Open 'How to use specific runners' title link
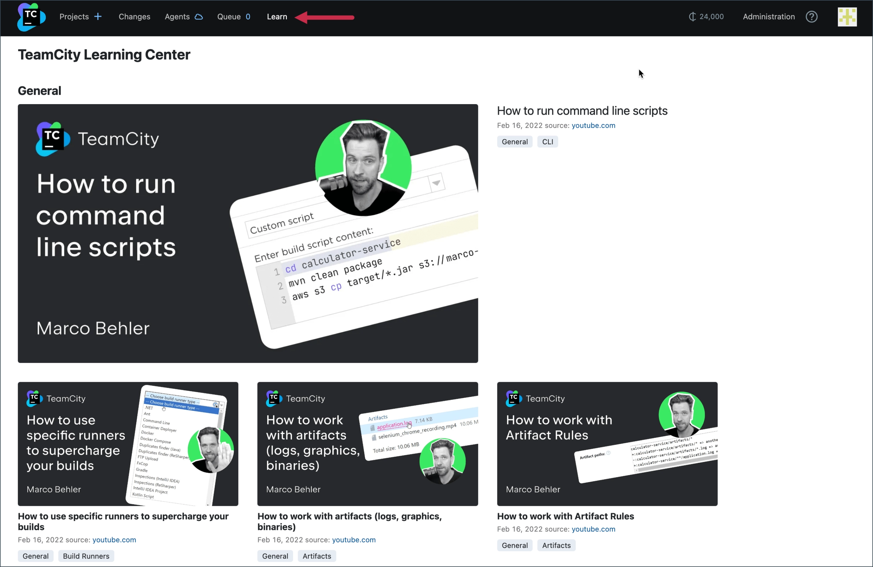 point(123,521)
